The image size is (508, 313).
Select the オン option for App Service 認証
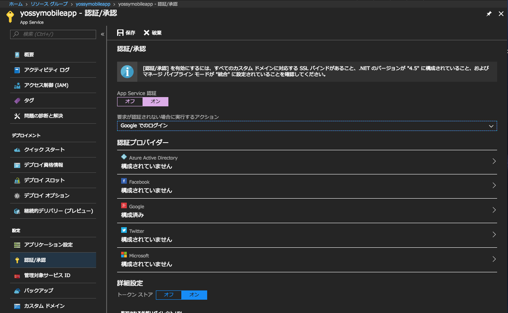[x=155, y=102]
